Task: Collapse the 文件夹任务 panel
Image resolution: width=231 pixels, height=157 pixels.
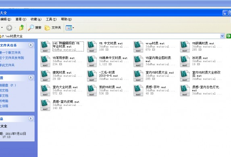Action: [31, 45]
